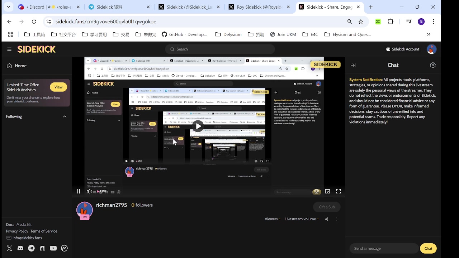This screenshot has width=459, height=258.
Task: Open Sidekick's Telegram social icon
Action: tap(31, 248)
